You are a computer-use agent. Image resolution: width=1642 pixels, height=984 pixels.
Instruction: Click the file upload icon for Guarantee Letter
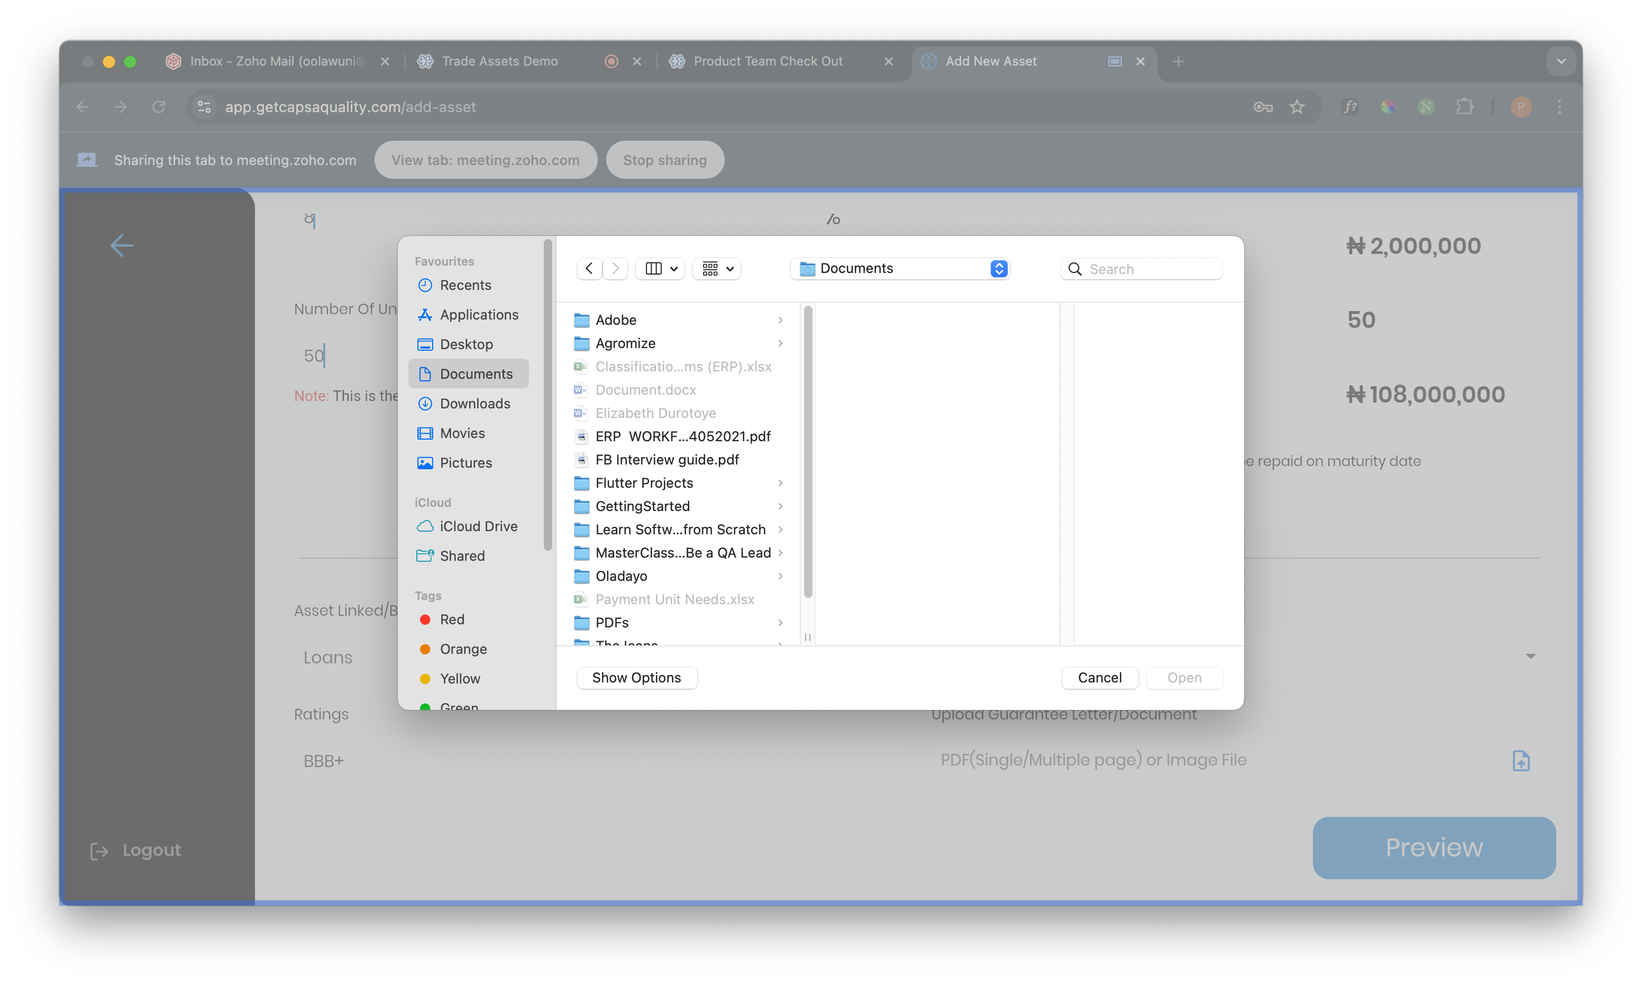(x=1521, y=761)
